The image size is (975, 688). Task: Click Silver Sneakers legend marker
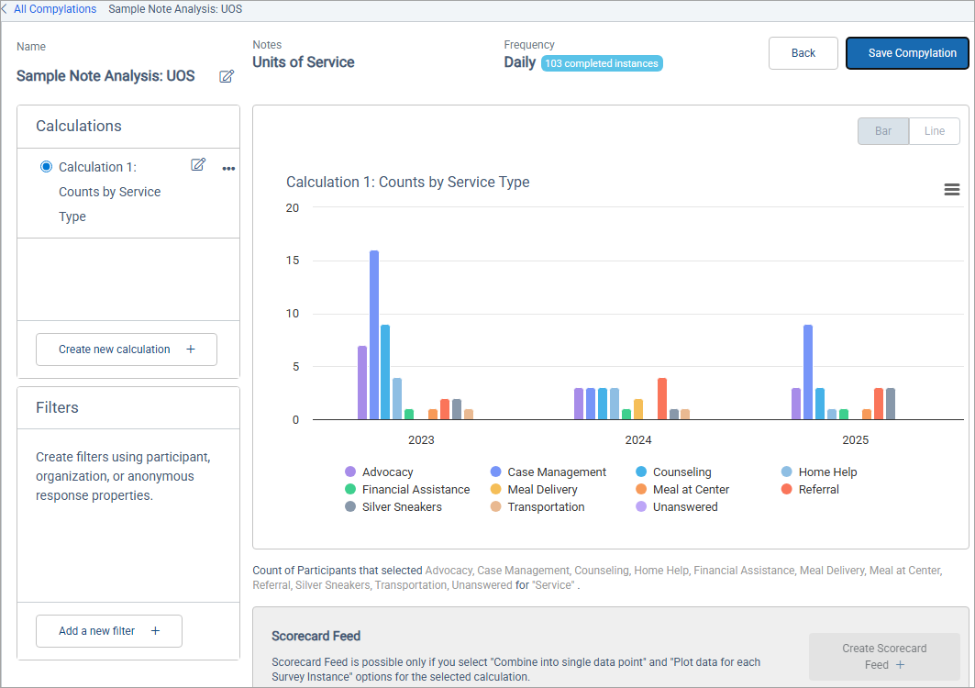350,507
